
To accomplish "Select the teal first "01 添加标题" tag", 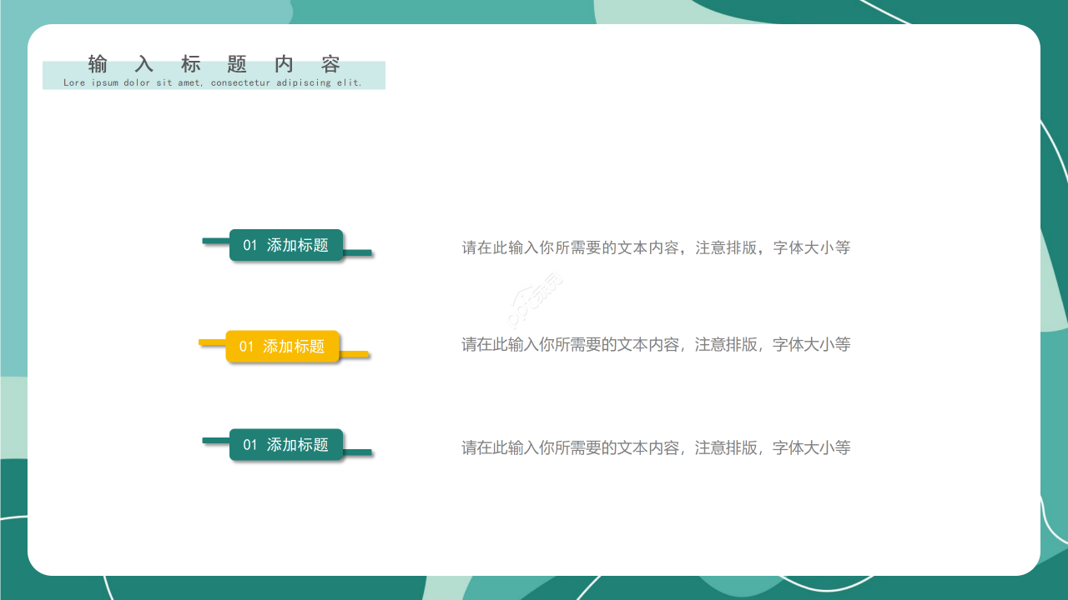I will [287, 245].
